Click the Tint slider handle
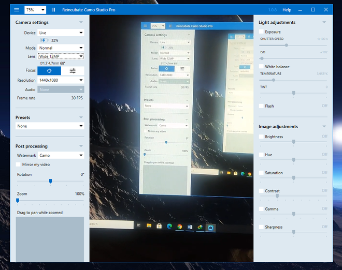 [x=294, y=93]
